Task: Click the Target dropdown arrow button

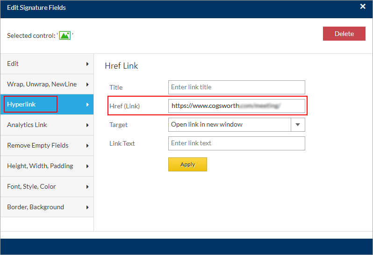Action: (298, 125)
